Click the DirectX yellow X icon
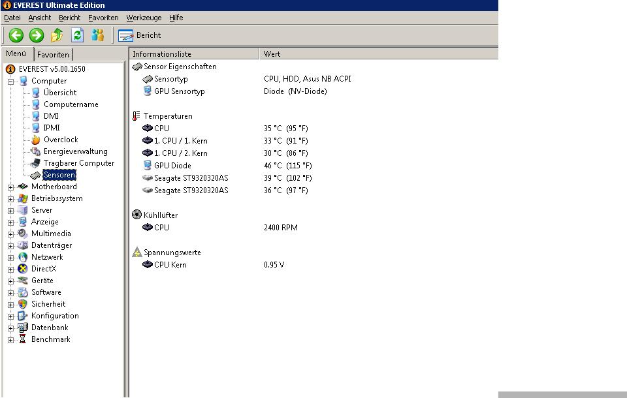Image resolution: width=627 pixels, height=398 pixels. click(x=23, y=269)
